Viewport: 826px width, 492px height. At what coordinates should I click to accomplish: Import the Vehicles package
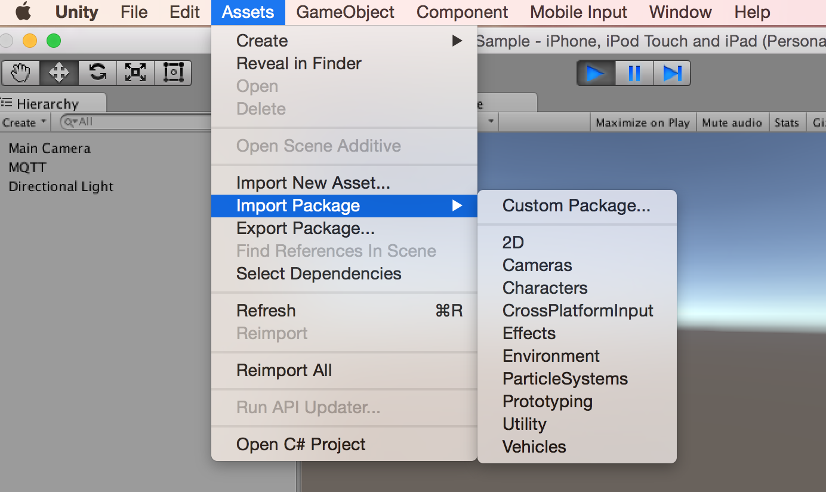577,447
